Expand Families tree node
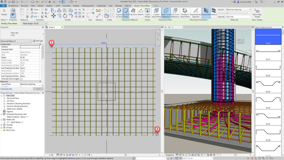Viewport: 284px width, 160px height. [1, 125]
